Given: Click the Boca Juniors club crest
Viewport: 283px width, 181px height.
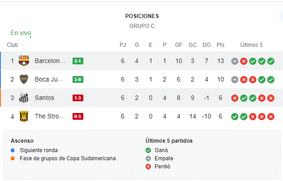Looking at the screenshot, I should (24, 79).
